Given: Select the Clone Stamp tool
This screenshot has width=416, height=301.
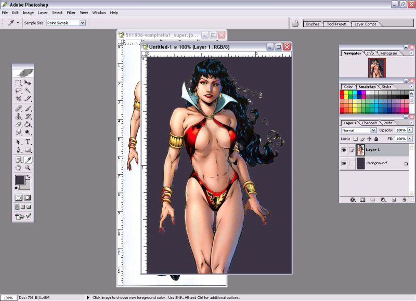Looking at the screenshot, I should (x=18, y=116).
